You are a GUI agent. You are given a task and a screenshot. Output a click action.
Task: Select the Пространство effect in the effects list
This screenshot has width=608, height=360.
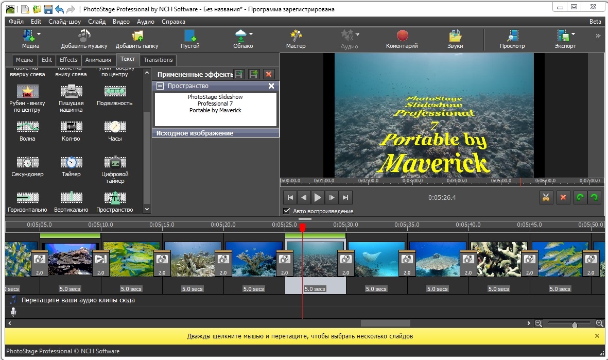115,202
